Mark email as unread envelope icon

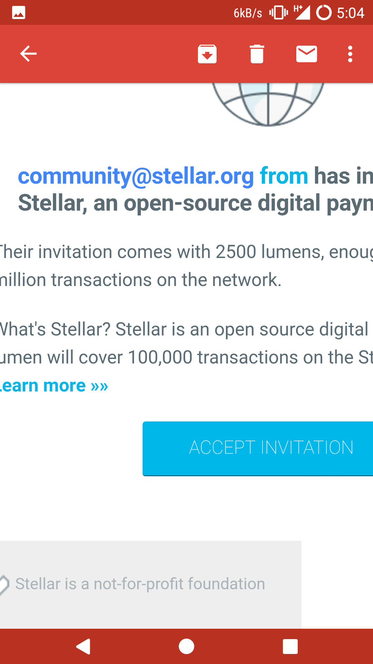coord(306,54)
